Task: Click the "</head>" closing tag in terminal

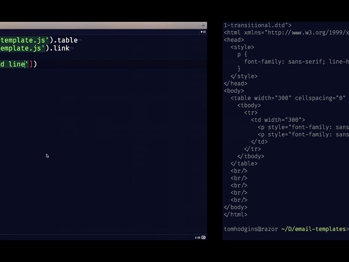Action: click(x=236, y=84)
